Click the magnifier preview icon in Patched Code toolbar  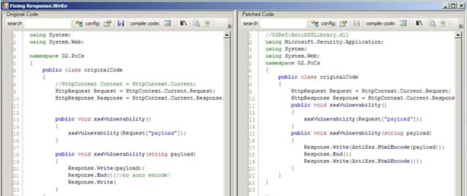pyautogui.click(x=432, y=23)
